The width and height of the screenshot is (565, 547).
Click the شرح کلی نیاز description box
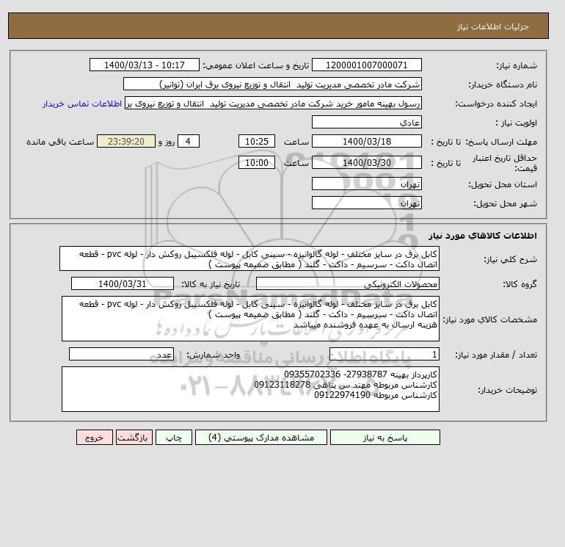249,259
